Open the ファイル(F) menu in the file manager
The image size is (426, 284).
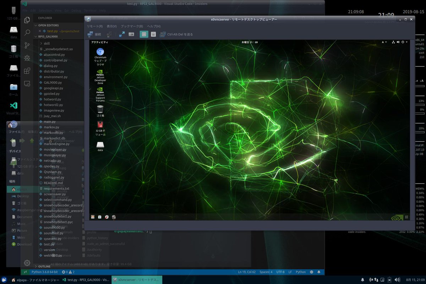pyautogui.click(x=16, y=132)
